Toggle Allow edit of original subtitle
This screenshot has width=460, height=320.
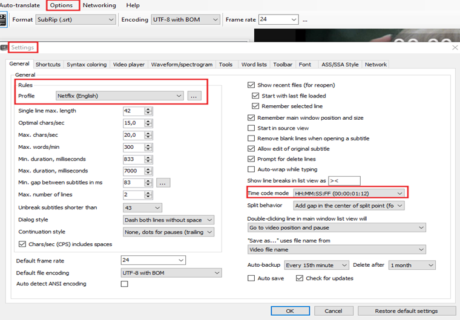251,148
